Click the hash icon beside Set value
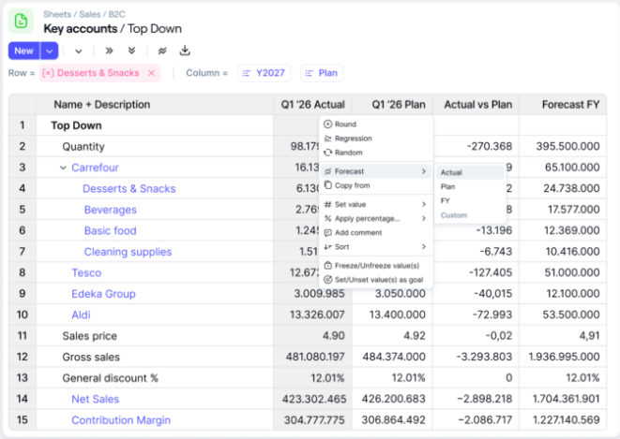The width and height of the screenshot is (620, 439). (327, 204)
